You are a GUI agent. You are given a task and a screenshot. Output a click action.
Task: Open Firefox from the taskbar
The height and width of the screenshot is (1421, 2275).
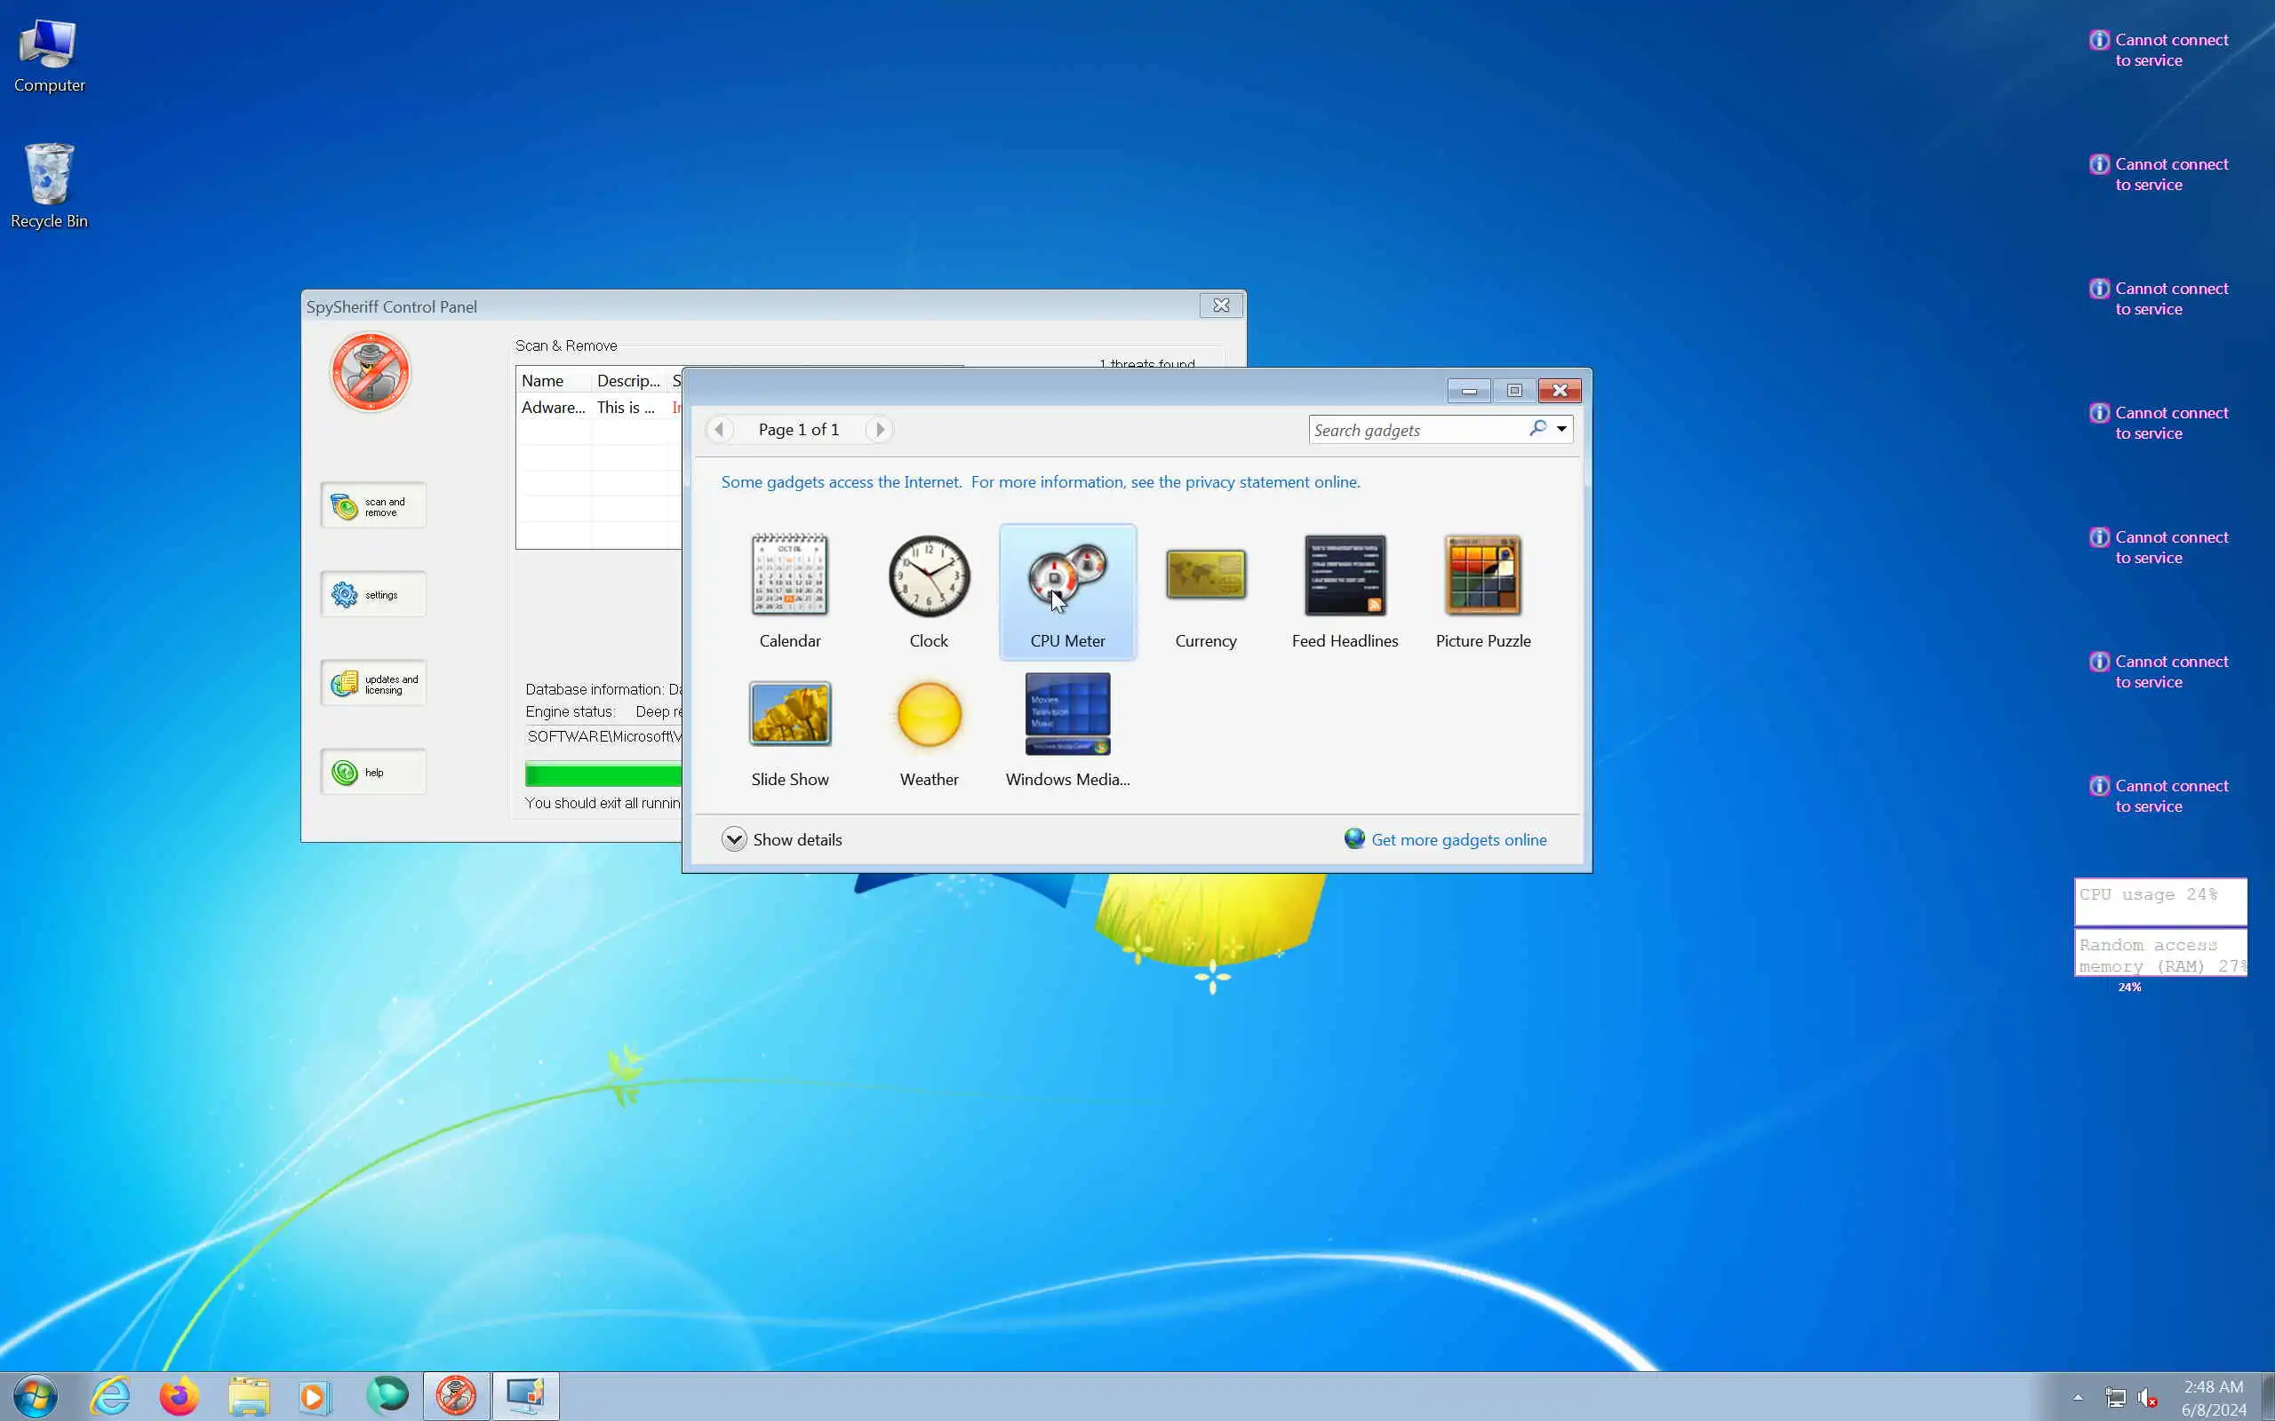pyautogui.click(x=179, y=1396)
